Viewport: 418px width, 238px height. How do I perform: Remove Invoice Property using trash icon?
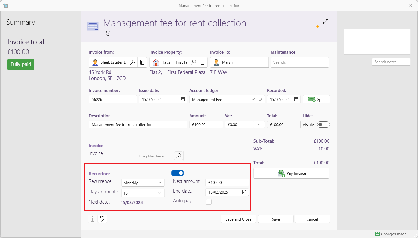[203, 62]
